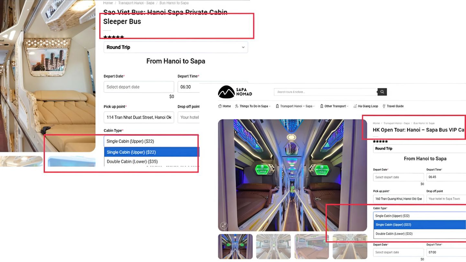
Task: Click the signpost icon for Travel Guide
Action: [x=384, y=106]
